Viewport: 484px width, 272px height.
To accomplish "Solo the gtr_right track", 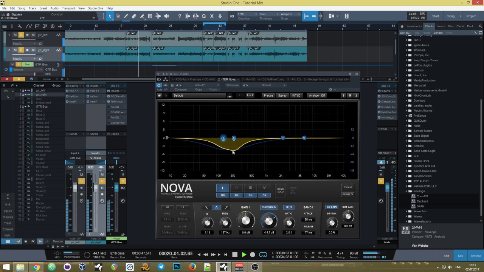I will coord(21,50).
